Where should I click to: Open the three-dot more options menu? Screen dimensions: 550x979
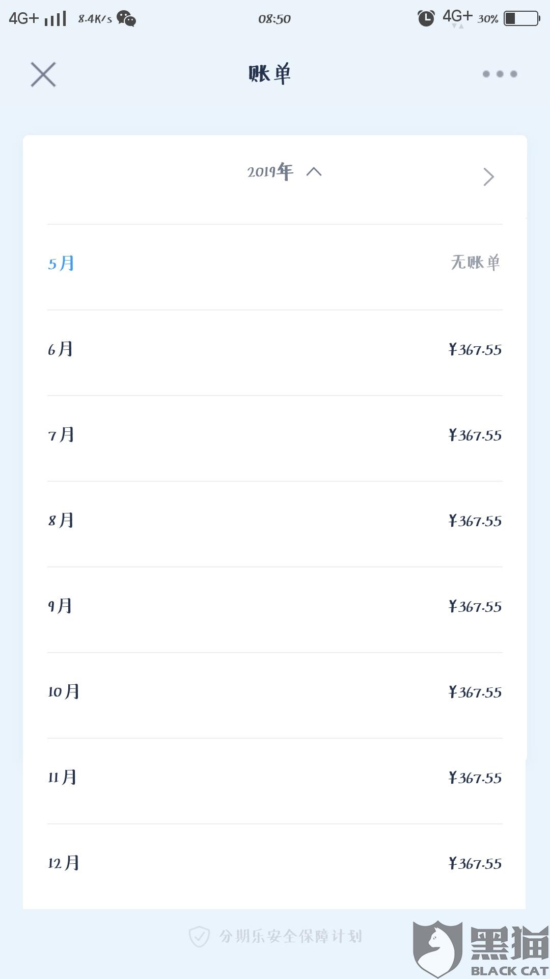coord(500,74)
